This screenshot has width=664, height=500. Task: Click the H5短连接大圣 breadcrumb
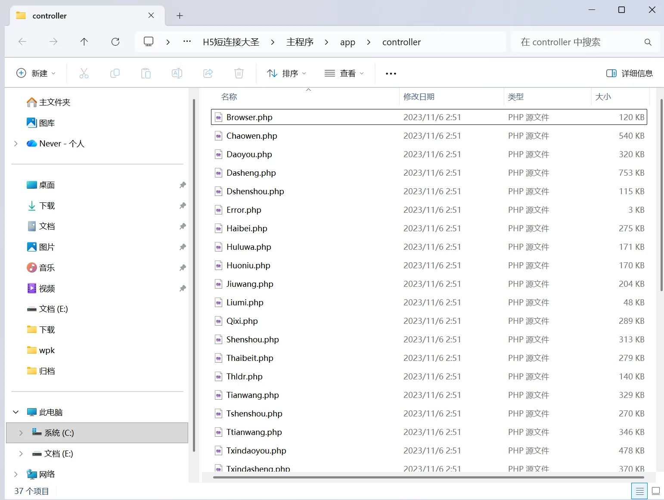pyautogui.click(x=231, y=42)
